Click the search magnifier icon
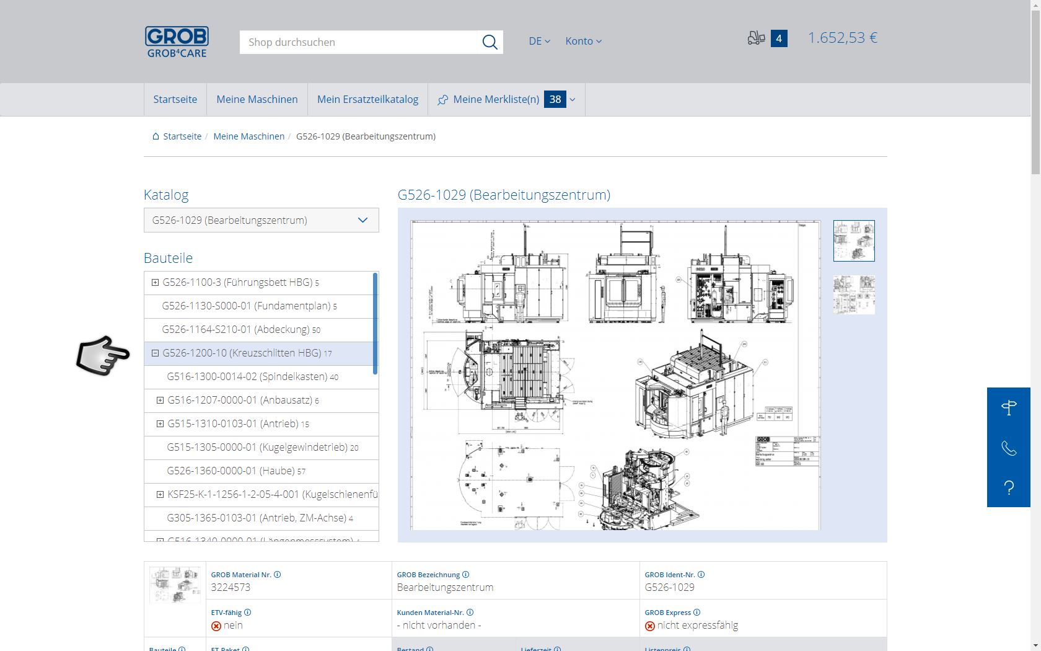Image resolution: width=1041 pixels, height=651 pixels. [x=490, y=42]
